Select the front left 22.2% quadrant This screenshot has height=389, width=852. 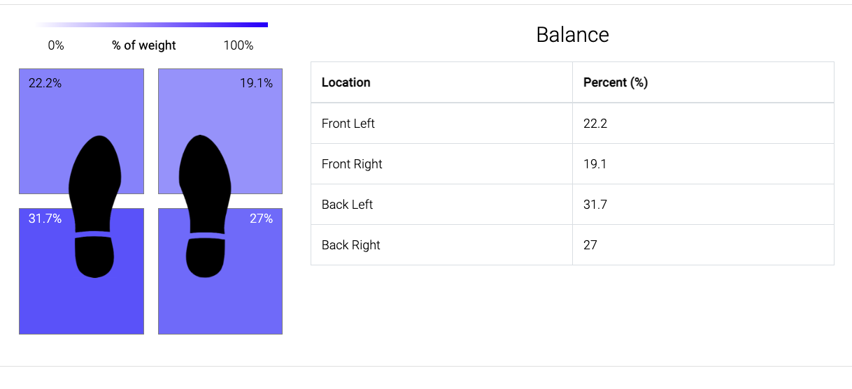(x=81, y=131)
